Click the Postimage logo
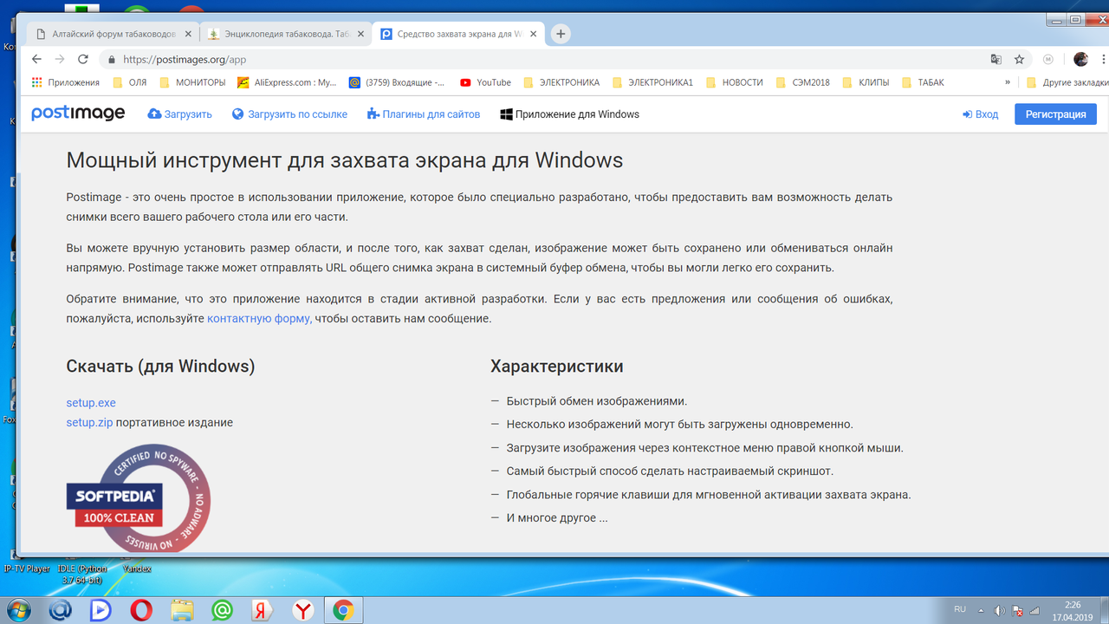1109x624 pixels. point(78,114)
